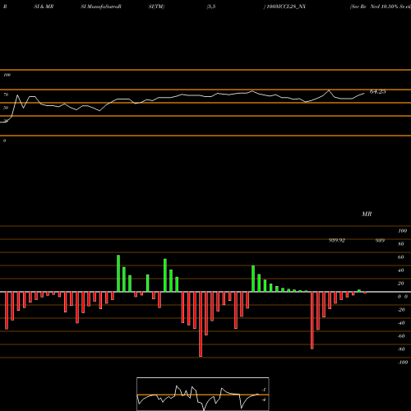Image resolution: width=411 pixels, height=411 pixels.
Task: Click MR axis label 40 on right
Action: pos(401,270)
